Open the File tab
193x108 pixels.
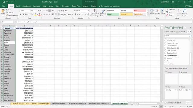4,6
